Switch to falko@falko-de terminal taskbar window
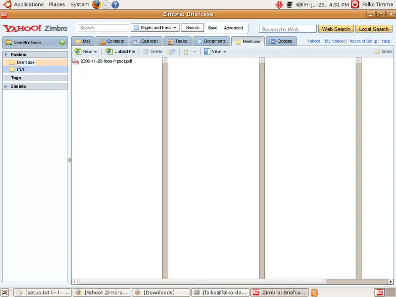Image resolution: width=396 pixels, height=297 pixels. tap(220, 293)
